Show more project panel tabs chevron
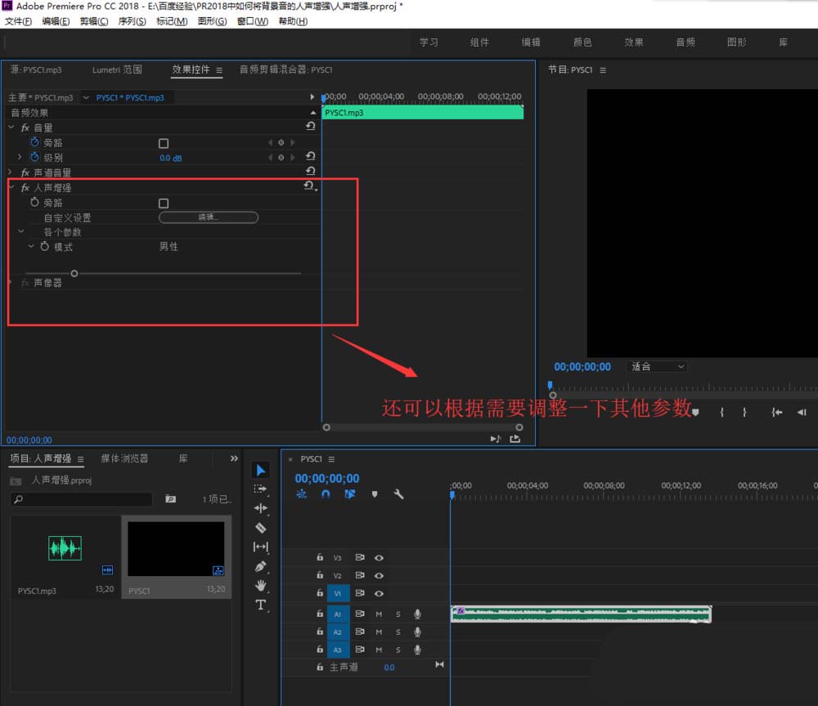This screenshot has width=818, height=706. [234, 458]
